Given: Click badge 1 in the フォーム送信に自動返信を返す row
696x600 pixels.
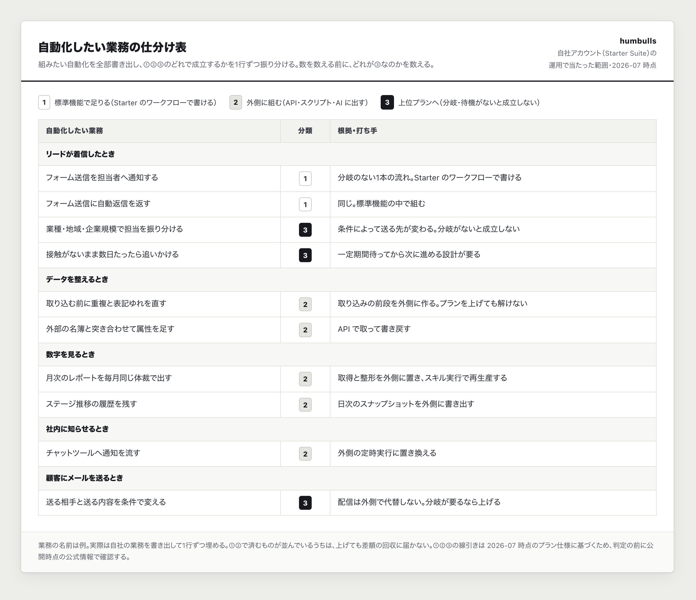Looking at the screenshot, I should pyautogui.click(x=305, y=204).
